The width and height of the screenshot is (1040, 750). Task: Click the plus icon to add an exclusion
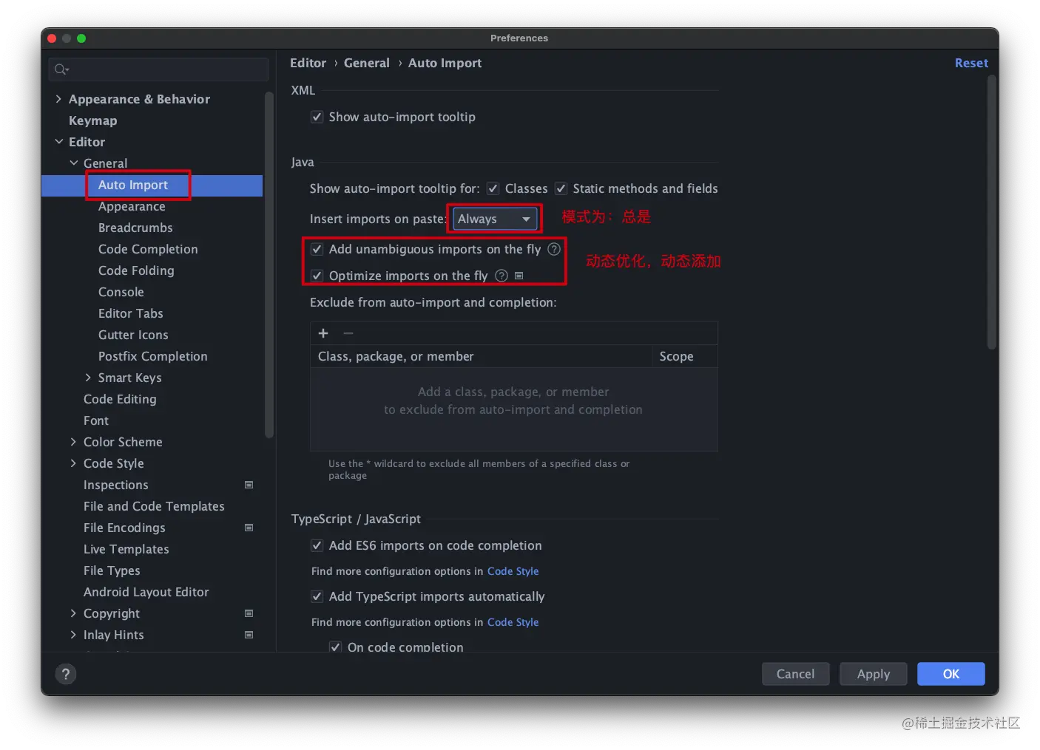[323, 333]
